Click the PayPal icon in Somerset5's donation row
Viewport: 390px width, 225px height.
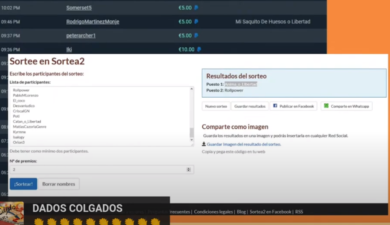click(x=196, y=8)
